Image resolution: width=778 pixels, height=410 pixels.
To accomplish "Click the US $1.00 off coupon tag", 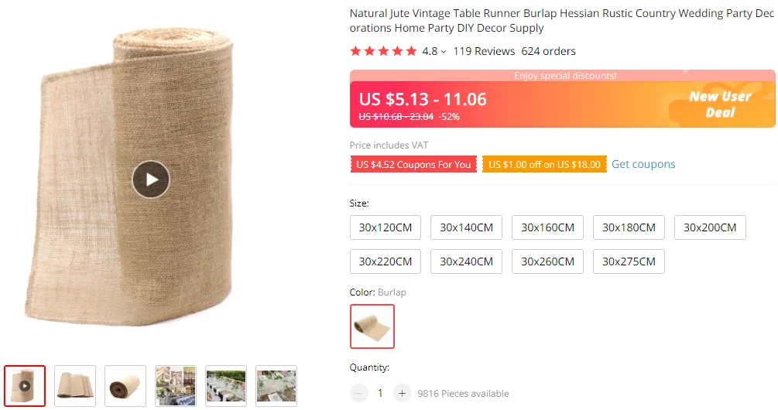I will point(544,164).
